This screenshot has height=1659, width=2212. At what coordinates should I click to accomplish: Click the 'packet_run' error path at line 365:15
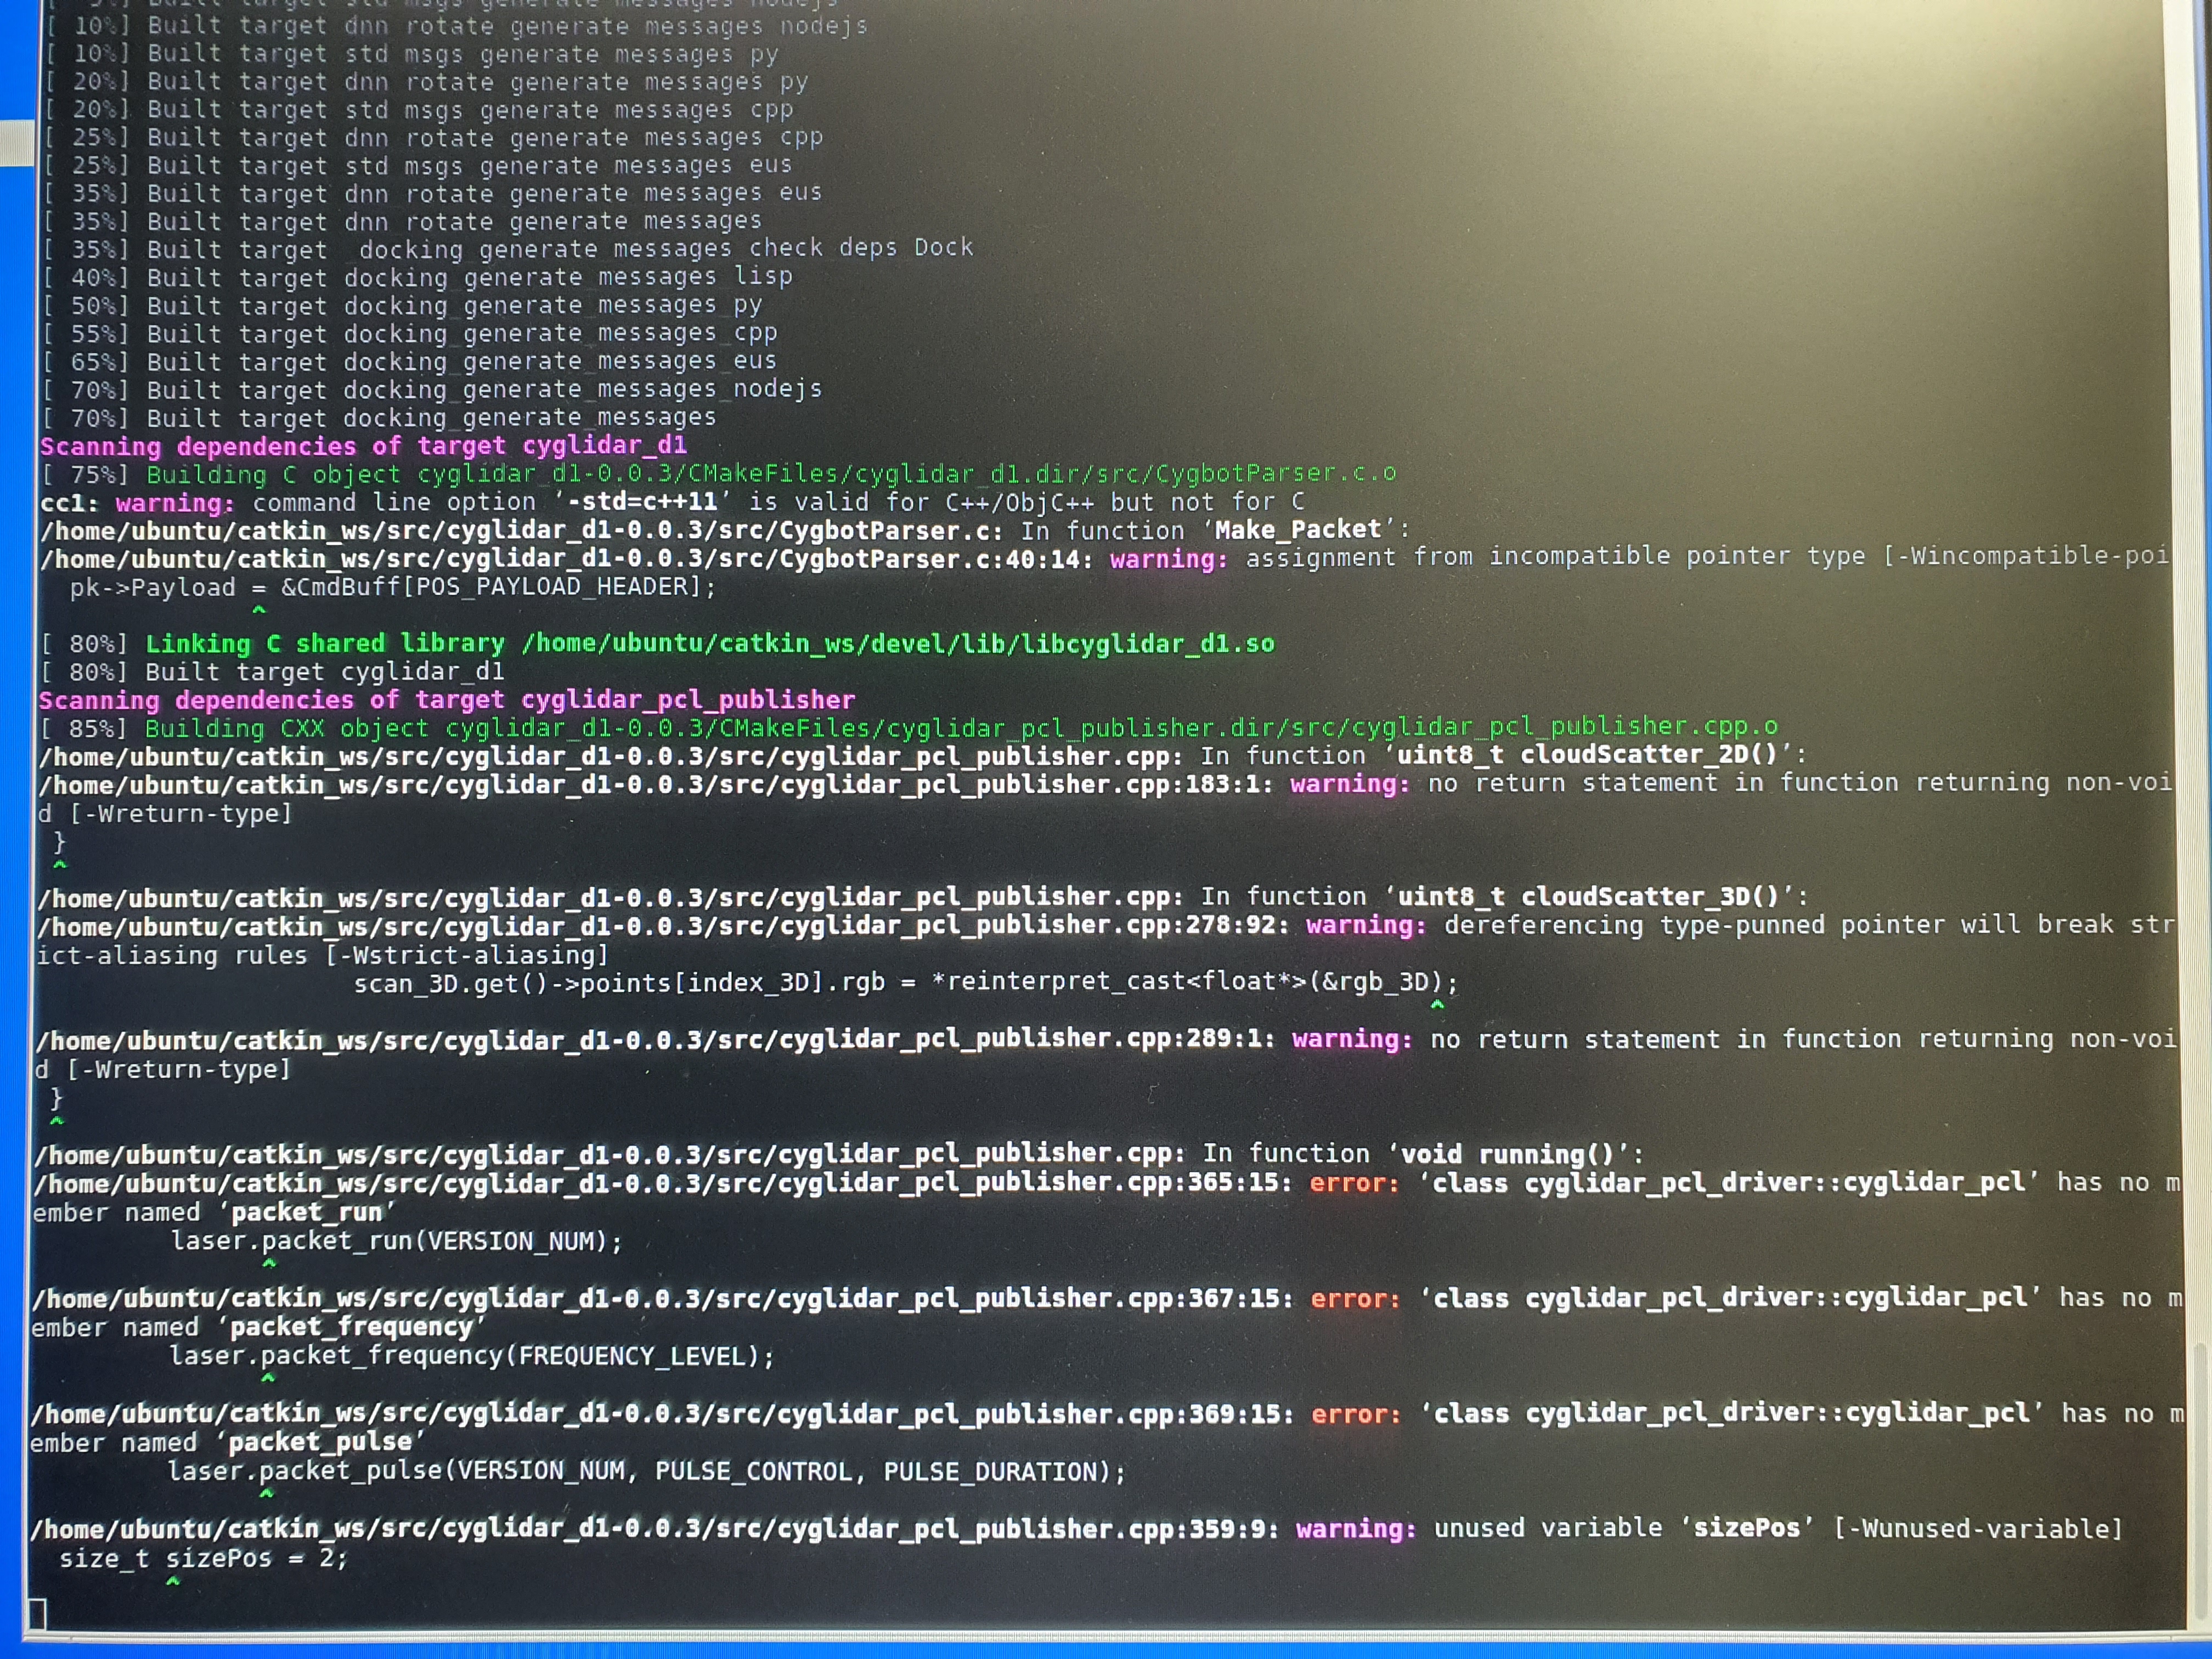[660, 1184]
